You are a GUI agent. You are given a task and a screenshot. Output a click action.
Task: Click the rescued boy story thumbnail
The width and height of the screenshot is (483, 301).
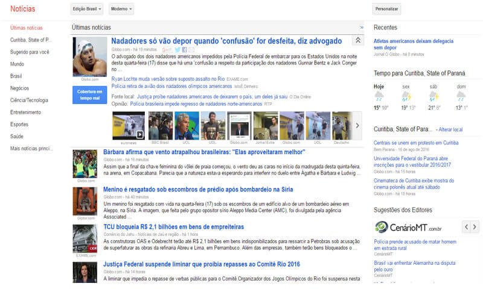click(x=85, y=201)
